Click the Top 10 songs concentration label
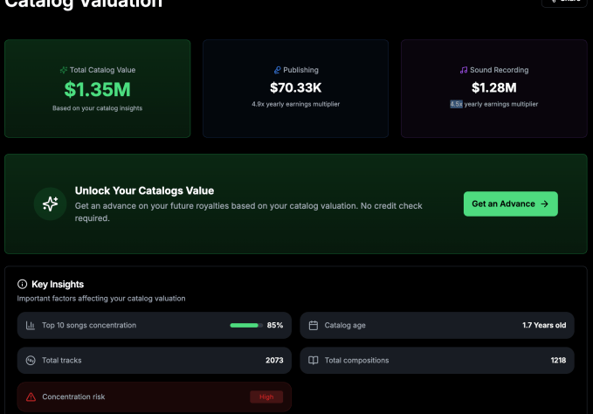Screen dimensions: 593x414 (89, 325)
